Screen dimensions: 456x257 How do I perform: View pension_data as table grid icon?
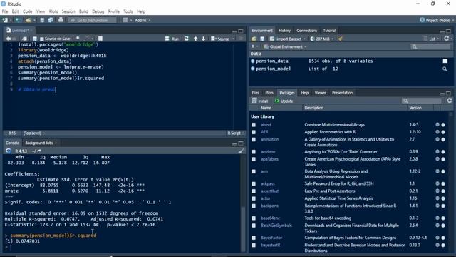point(445,61)
